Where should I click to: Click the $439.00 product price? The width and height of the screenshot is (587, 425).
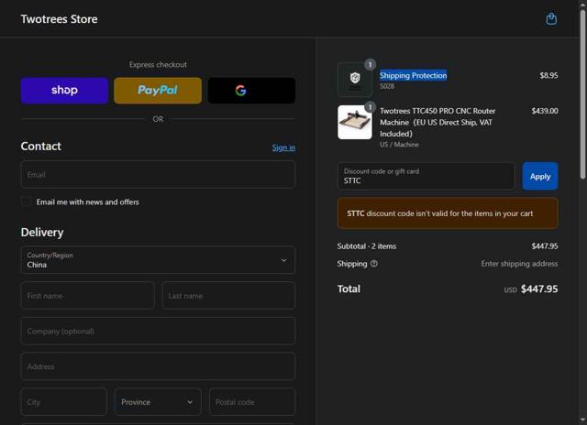[x=545, y=111]
